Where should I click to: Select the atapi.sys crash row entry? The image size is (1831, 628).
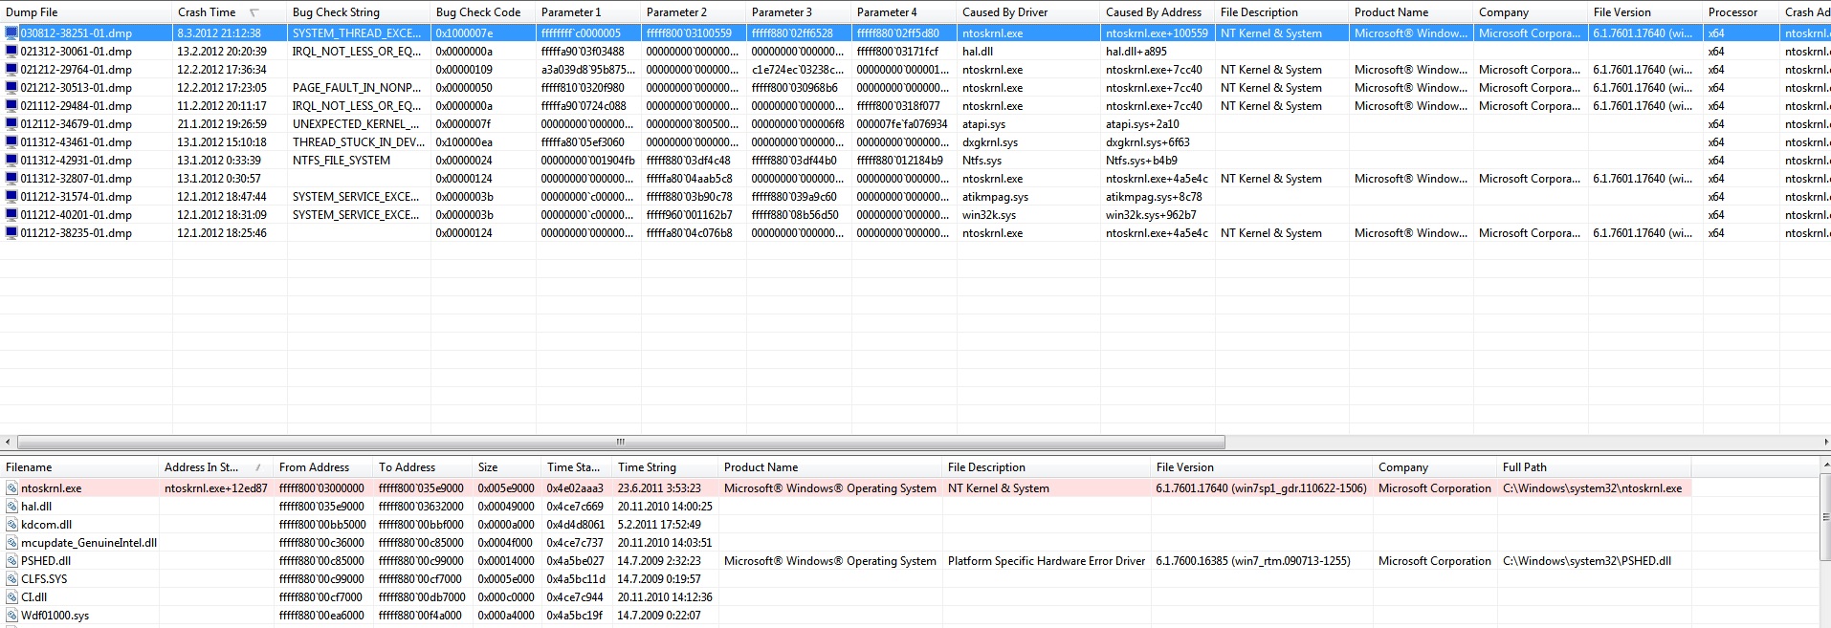[983, 124]
